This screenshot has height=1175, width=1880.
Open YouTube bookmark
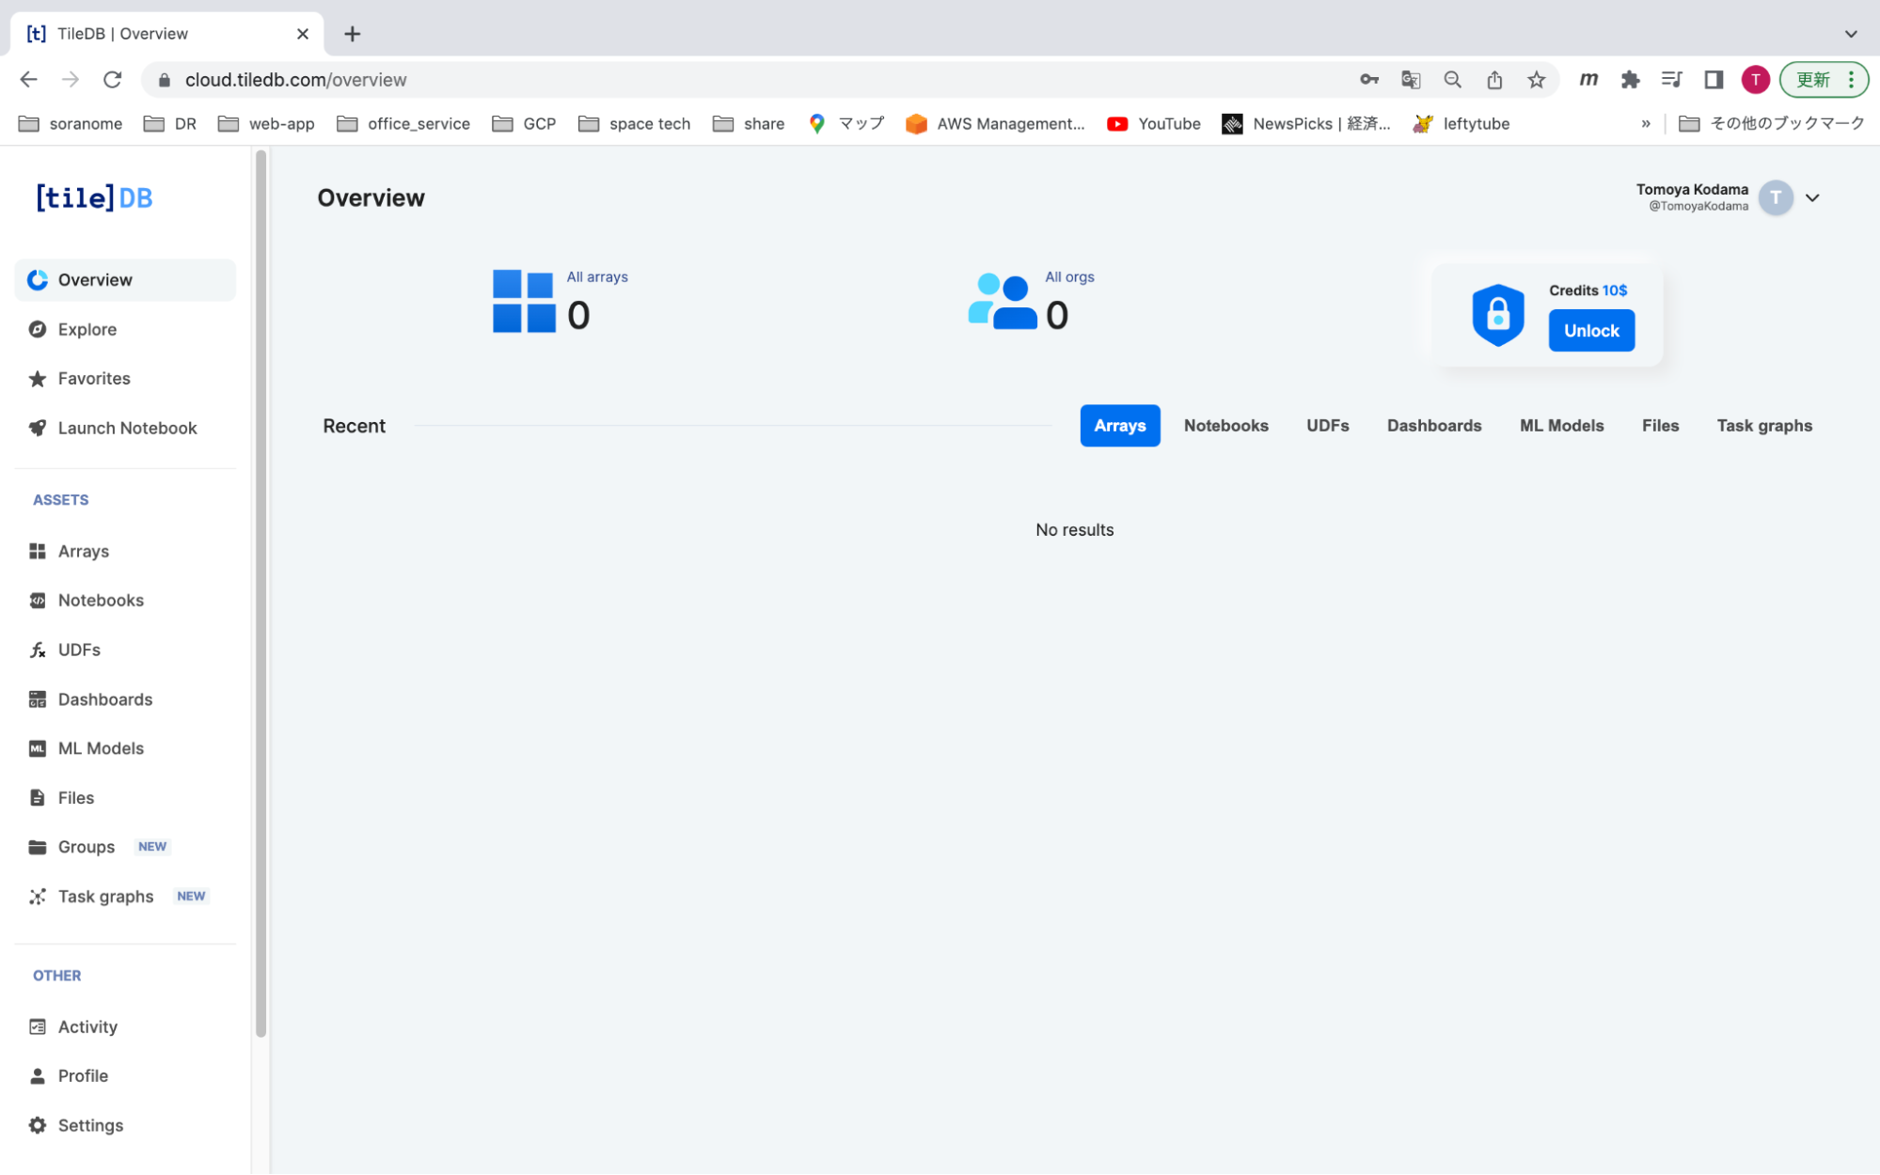1154,124
